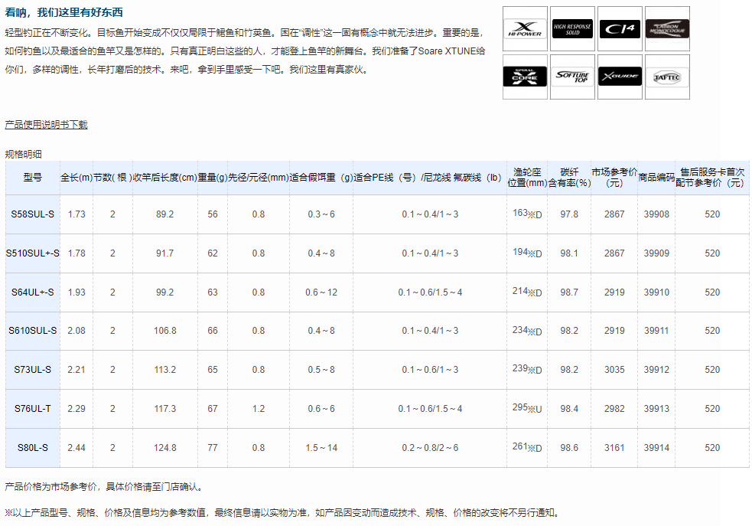Click the line rating 0.1～0.6/1～3
Image resolution: width=752 pixels, height=526 pixels.
430,370
